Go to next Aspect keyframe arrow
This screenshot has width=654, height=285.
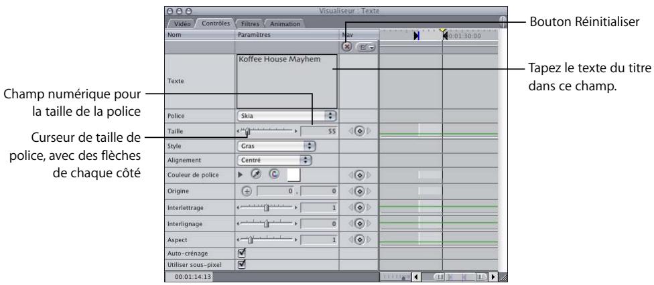pos(369,240)
